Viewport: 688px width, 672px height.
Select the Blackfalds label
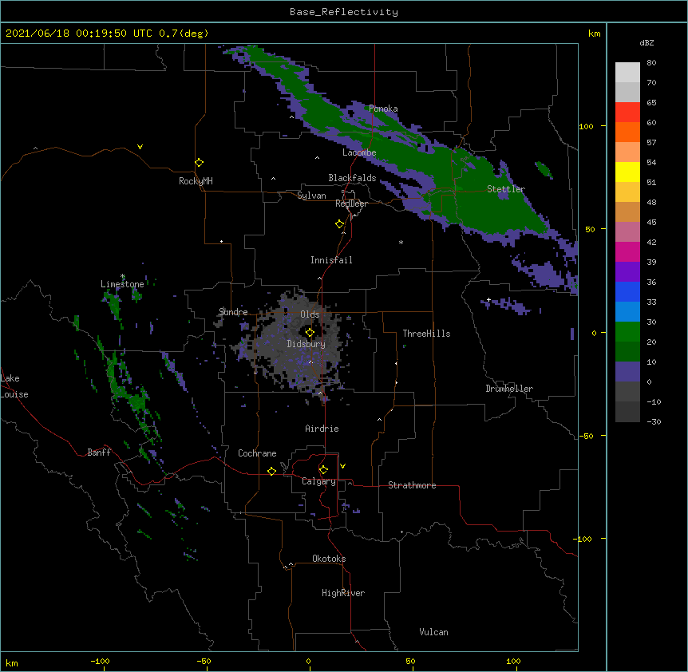click(352, 178)
